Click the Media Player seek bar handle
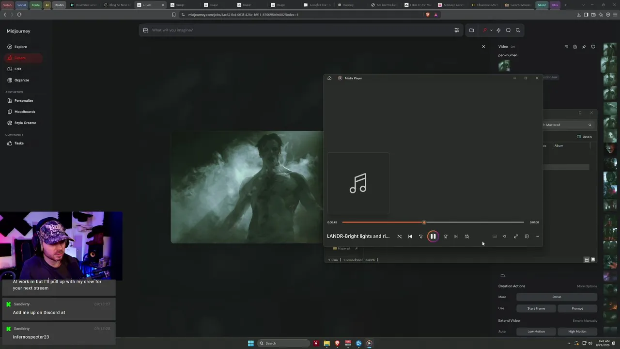The height and width of the screenshot is (349, 620). click(x=424, y=222)
